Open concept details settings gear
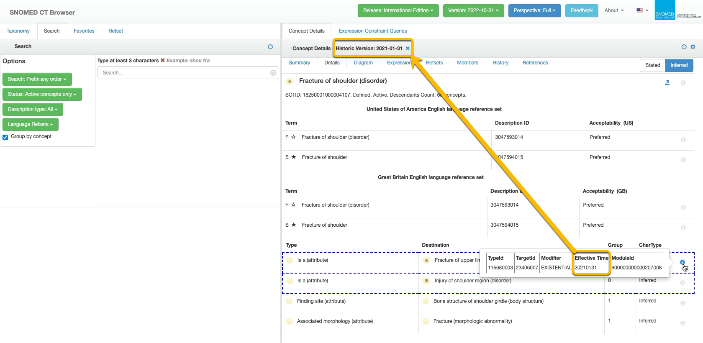Screen dimensions: 703x343 pos(693,47)
